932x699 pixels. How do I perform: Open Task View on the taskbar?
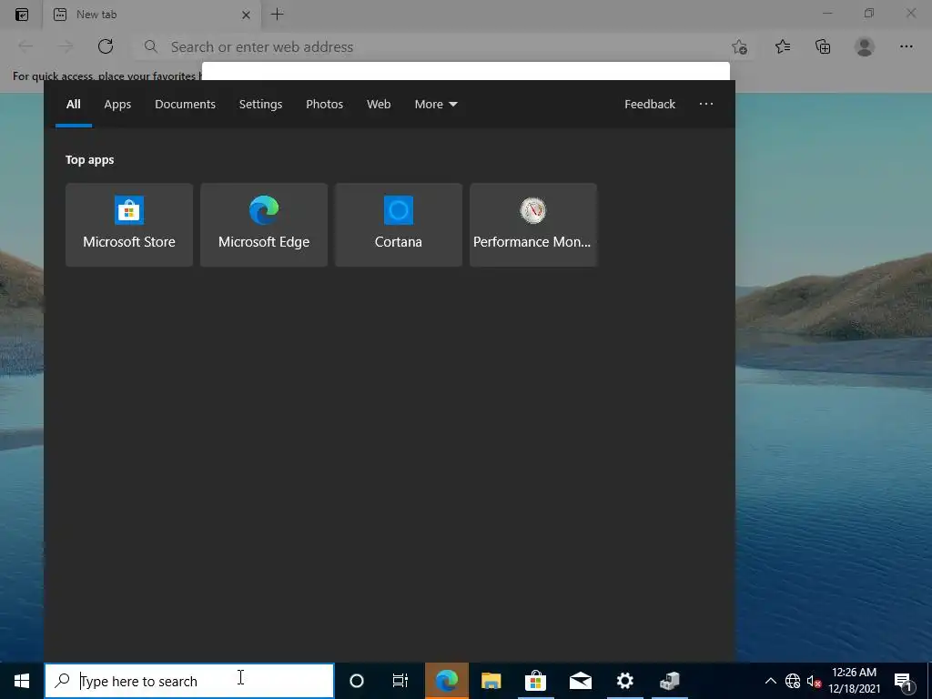click(400, 681)
